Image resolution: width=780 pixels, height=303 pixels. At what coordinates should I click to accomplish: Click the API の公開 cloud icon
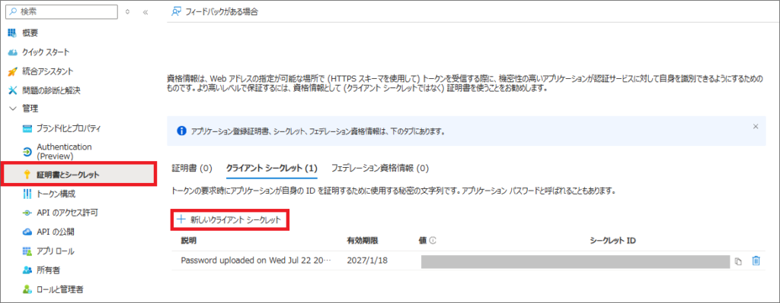click(x=27, y=232)
